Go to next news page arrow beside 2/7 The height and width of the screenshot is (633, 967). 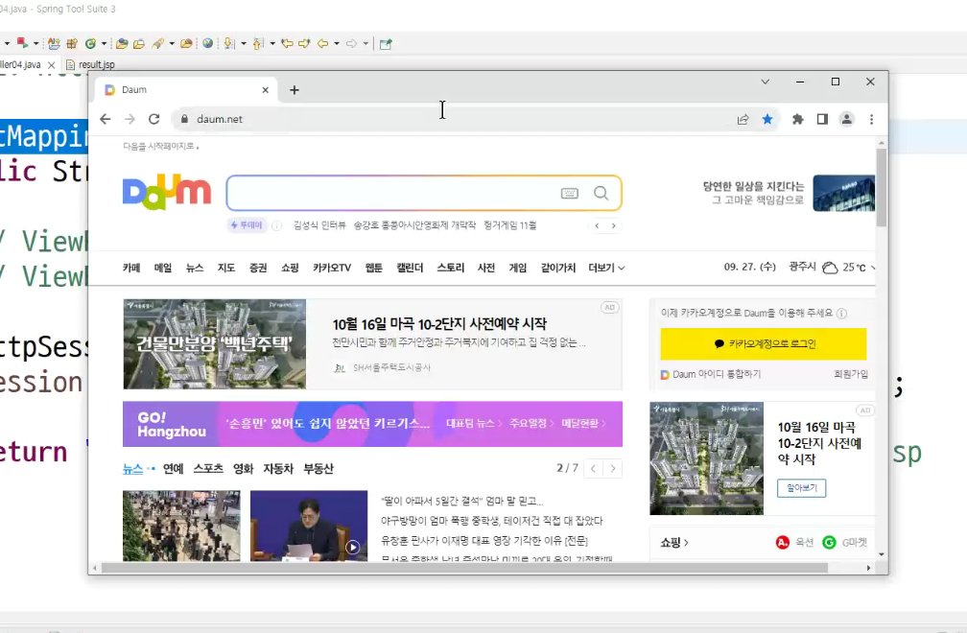point(612,468)
